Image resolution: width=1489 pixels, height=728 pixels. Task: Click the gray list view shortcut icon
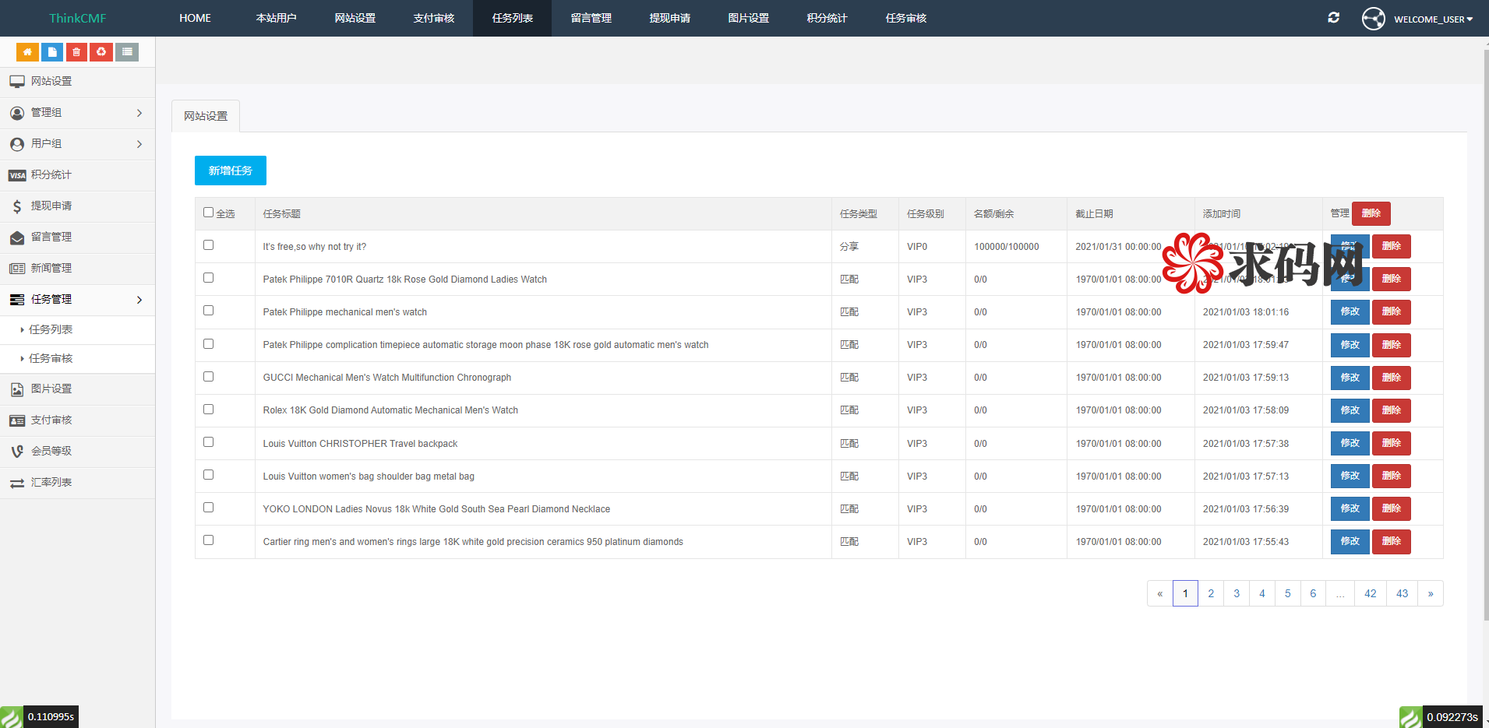tap(127, 52)
